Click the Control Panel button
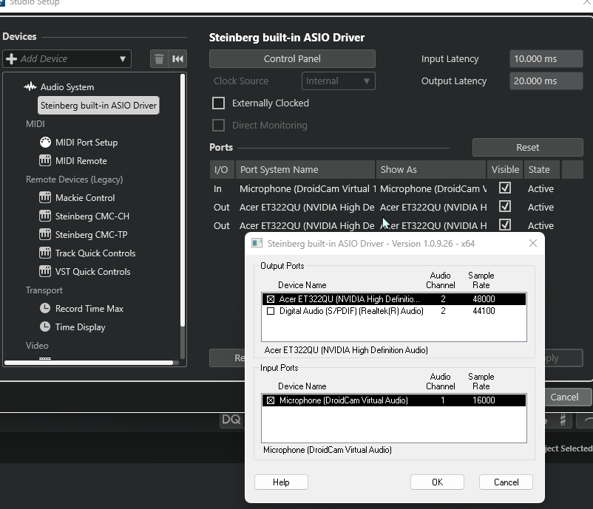Image resolution: width=593 pixels, height=509 pixels. pos(292,59)
